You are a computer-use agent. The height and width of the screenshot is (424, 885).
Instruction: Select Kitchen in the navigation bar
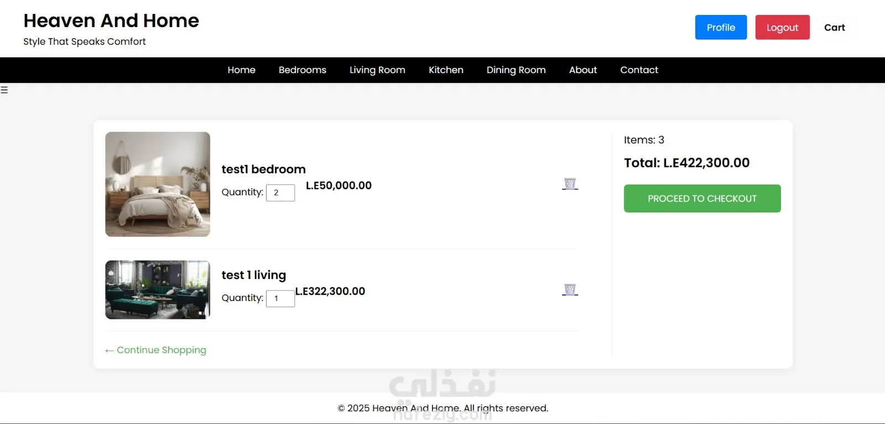coord(446,70)
